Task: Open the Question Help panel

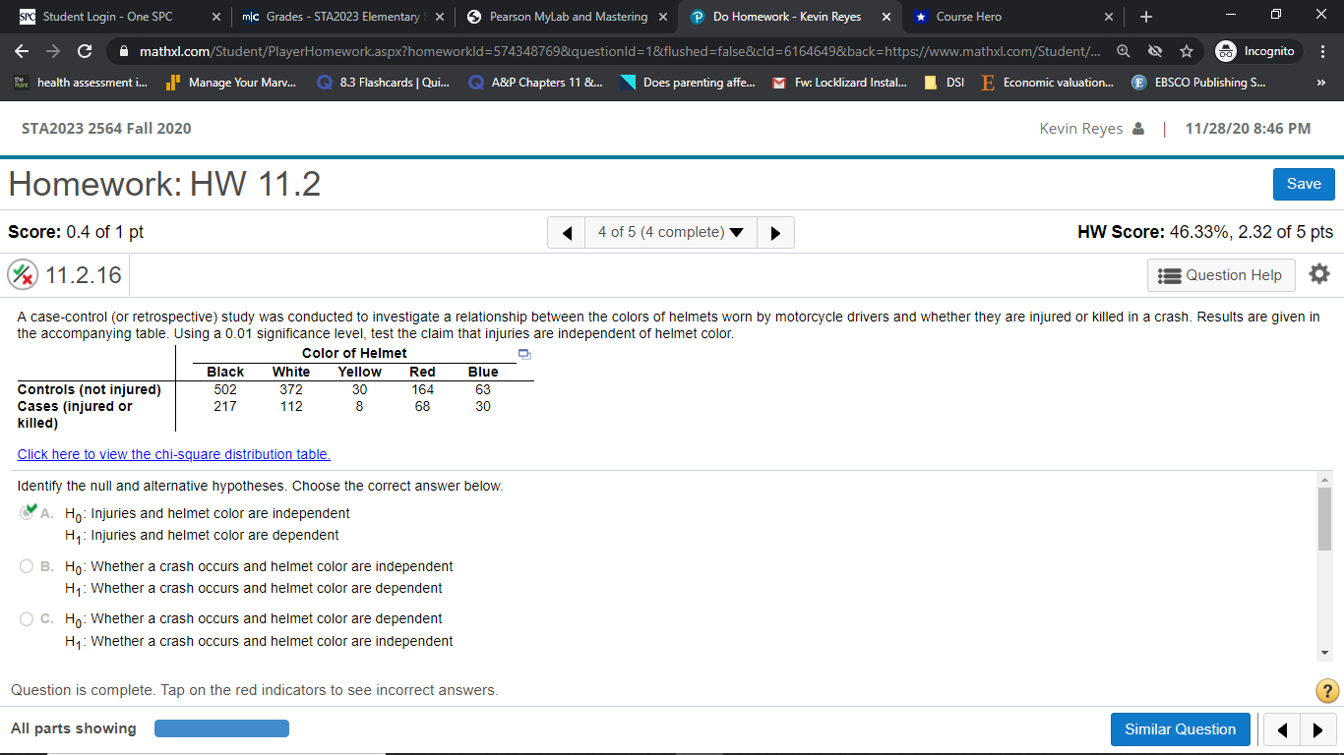Action: (1220, 274)
